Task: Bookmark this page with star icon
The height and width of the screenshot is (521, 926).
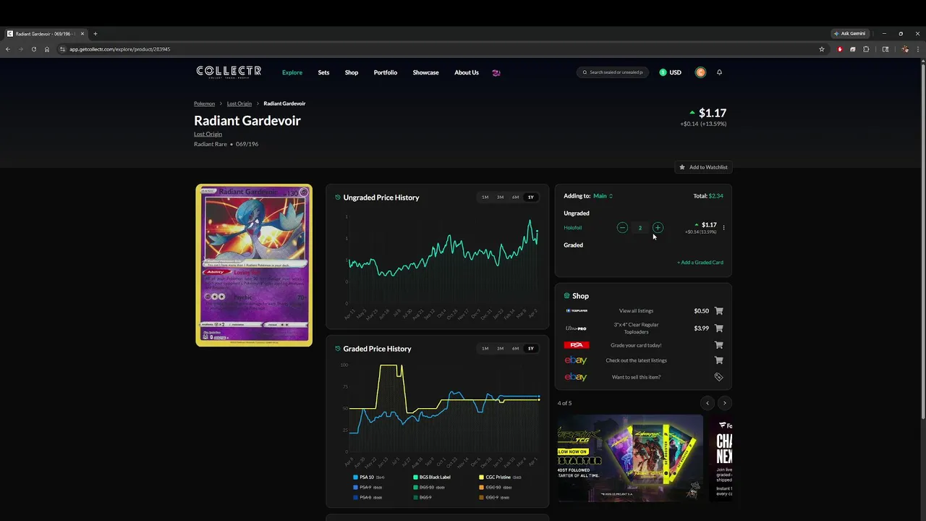Action: [x=822, y=49]
